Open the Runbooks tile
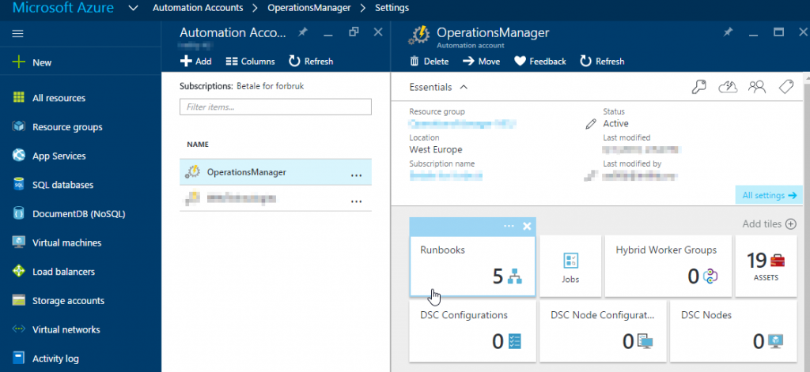810x372 pixels. point(473,266)
